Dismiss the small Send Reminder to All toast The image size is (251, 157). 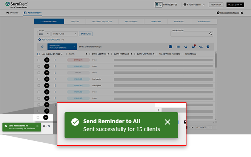[x=37, y=126]
